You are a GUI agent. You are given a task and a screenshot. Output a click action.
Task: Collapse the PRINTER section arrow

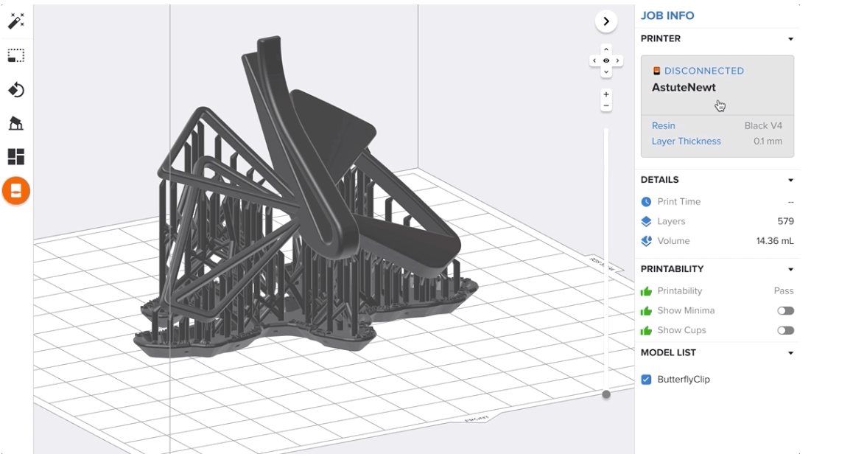[791, 39]
